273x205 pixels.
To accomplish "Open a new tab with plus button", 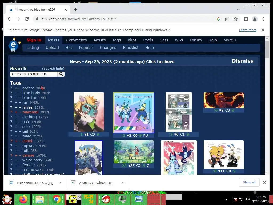I will (x=75, y=10).
